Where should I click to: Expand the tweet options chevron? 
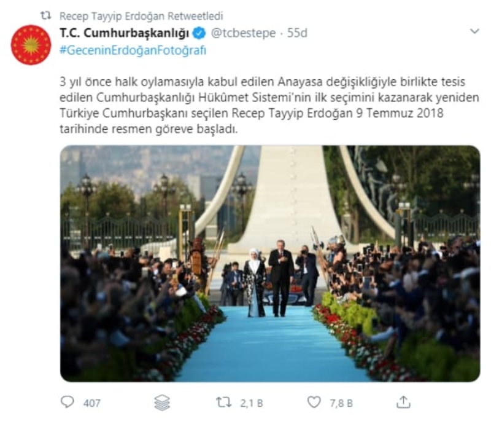474,31
